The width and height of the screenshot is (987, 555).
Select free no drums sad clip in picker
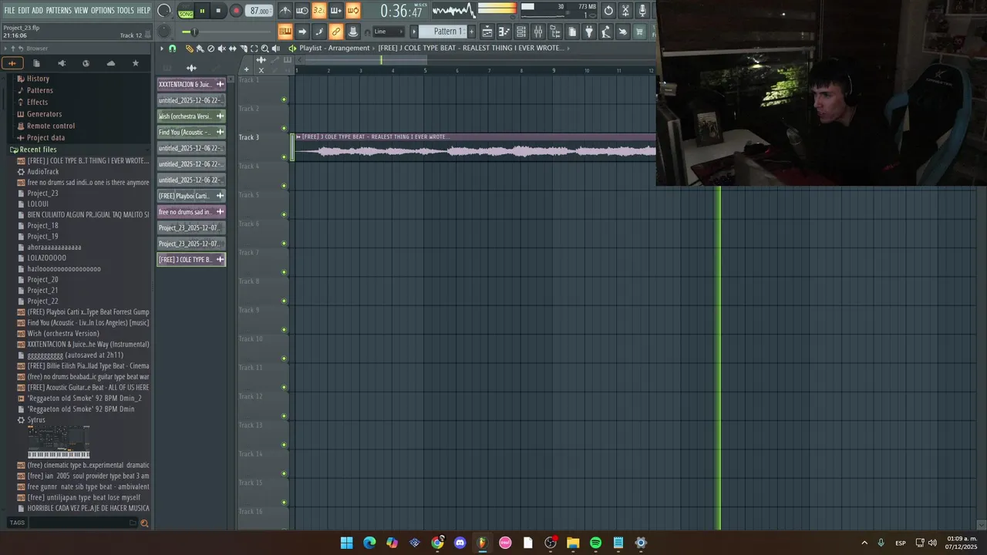pos(191,212)
